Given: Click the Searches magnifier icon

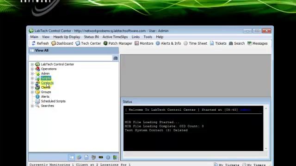Looking at the screenshot, I should tap(37, 106).
